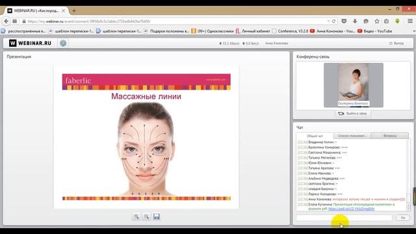Switch to the 'Вопросы' tab
Image resolution: width=416 pixels, height=234 pixels.
(x=390, y=136)
